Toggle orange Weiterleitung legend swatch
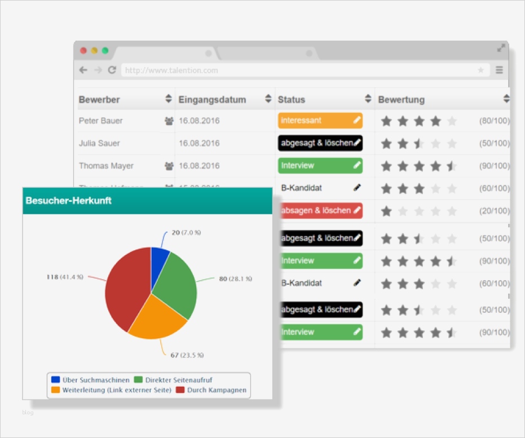The height and width of the screenshot is (438, 525). tap(55, 390)
